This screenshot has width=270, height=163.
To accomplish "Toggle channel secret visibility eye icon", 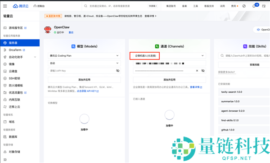I will click(203, 71).
